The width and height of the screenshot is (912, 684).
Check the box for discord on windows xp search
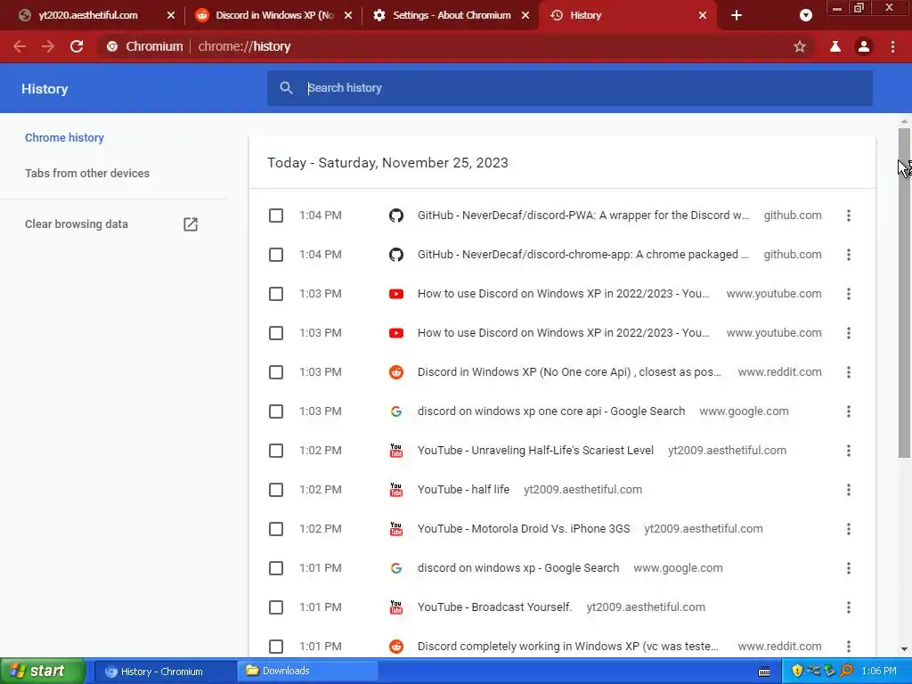[x=276, y=568]
